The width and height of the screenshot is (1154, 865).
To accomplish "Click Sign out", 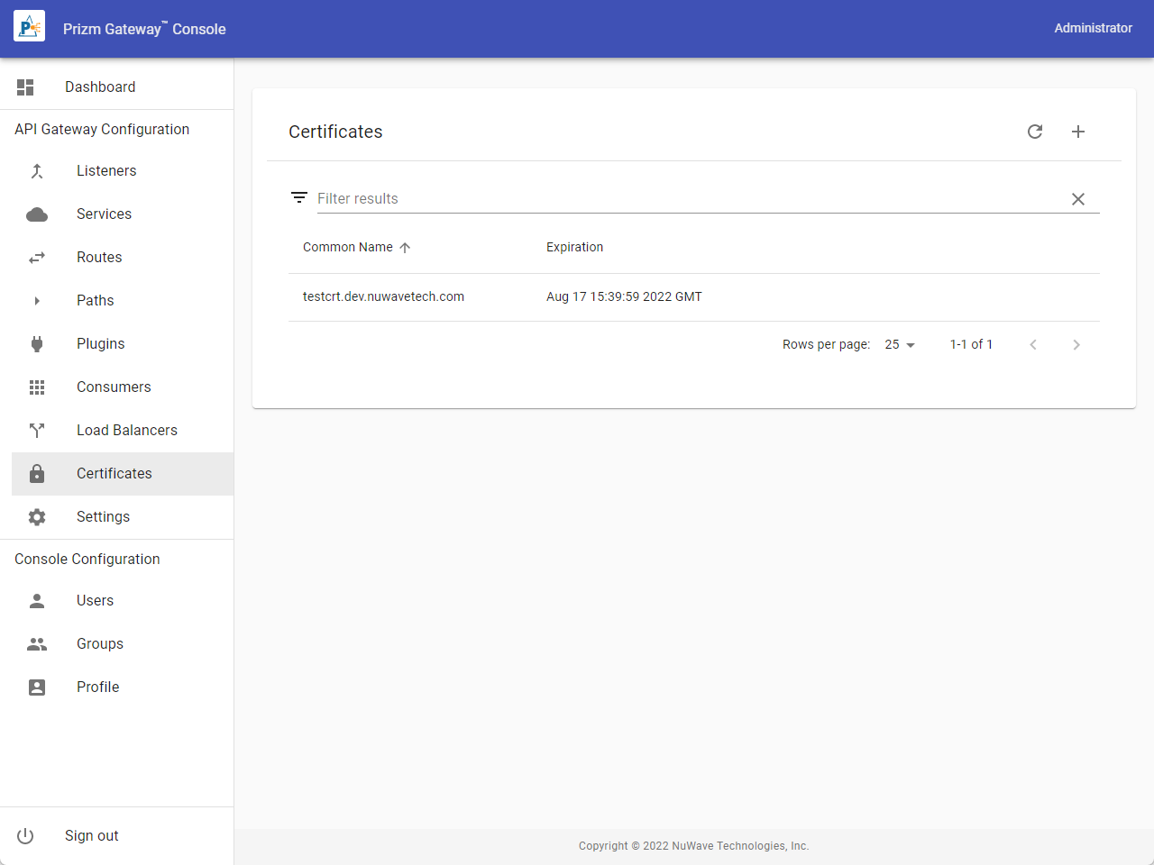I will (91, 836).
